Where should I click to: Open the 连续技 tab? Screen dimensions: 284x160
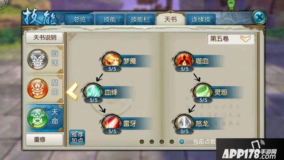[201, 19]
